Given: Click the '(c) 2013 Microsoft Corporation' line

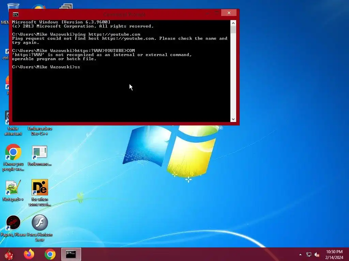Looking at the screenshot, I should click(83, 26).
